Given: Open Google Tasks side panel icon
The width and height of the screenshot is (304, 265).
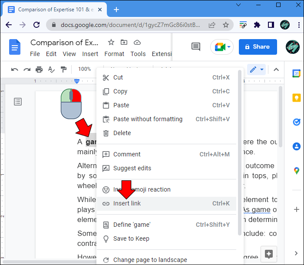Looking at the screenshot, I should tap(297, 122).
